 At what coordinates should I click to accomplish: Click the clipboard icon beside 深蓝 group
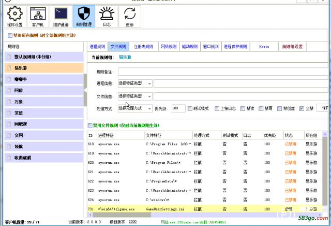[x=9, y=113]
